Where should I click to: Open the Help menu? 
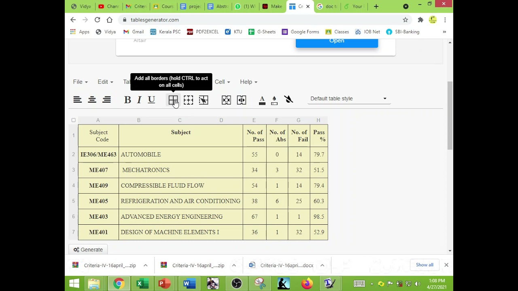pos(248,82)
